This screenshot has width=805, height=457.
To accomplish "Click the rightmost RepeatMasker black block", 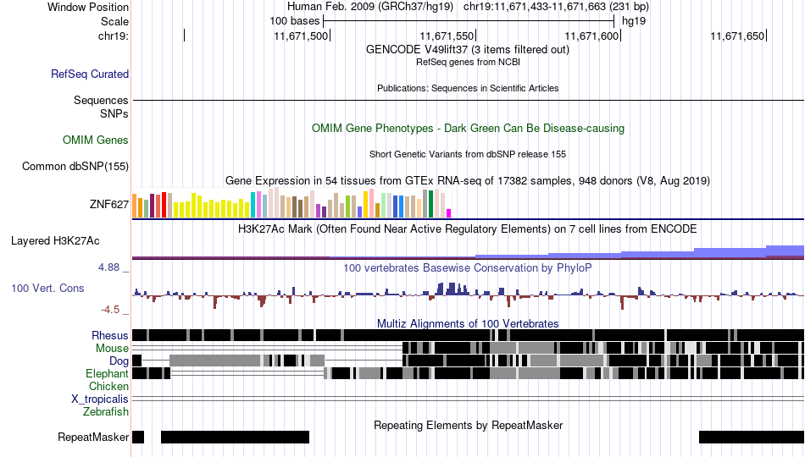I will pyautogui.click(x=752, y=437).
